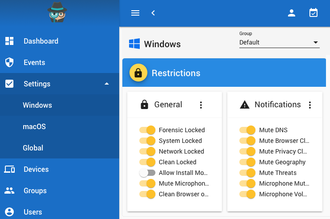Click the Groups people icon

point(9,191)
